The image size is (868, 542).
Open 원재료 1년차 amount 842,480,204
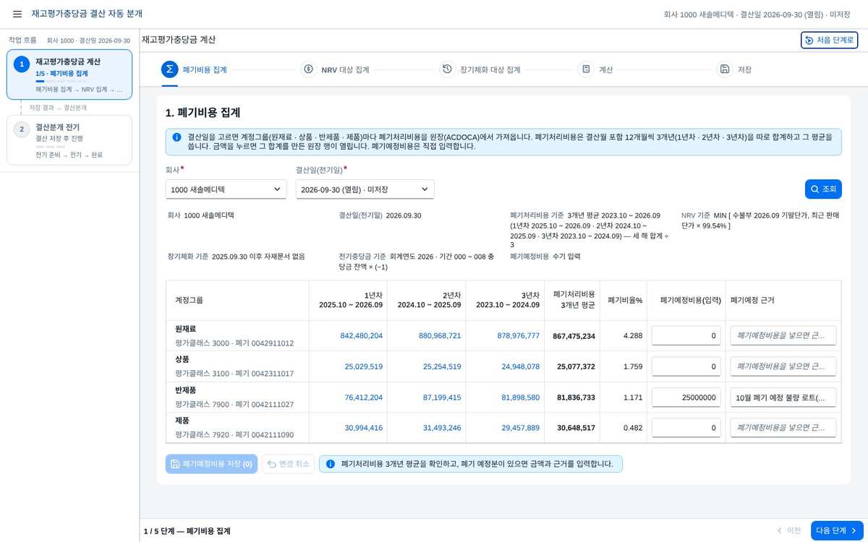(361, 335)
